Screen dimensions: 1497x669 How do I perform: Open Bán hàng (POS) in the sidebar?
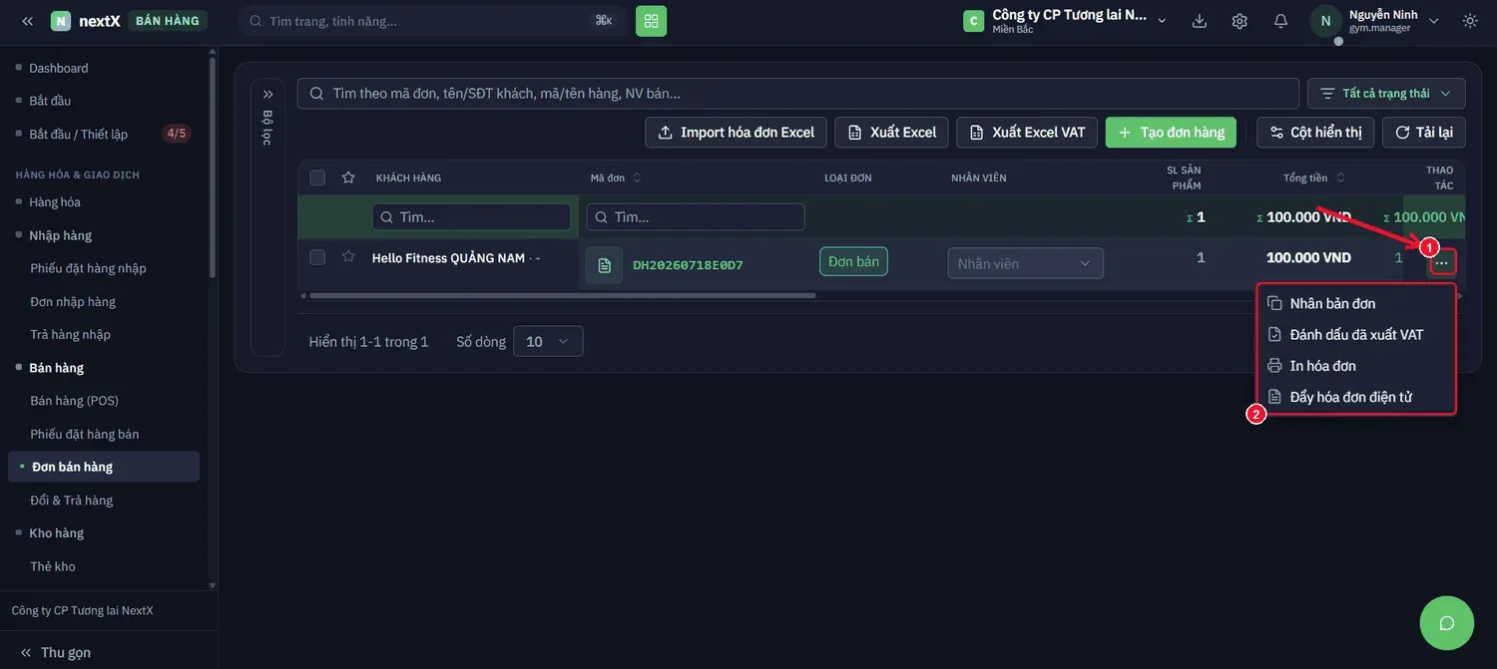(x=75, y=401)
